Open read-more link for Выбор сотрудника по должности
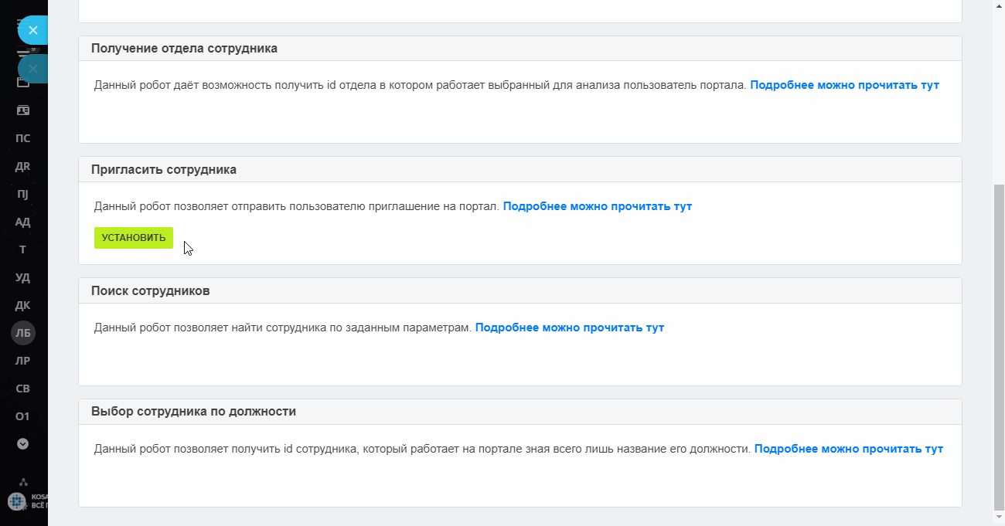 (x=849, y=449)
